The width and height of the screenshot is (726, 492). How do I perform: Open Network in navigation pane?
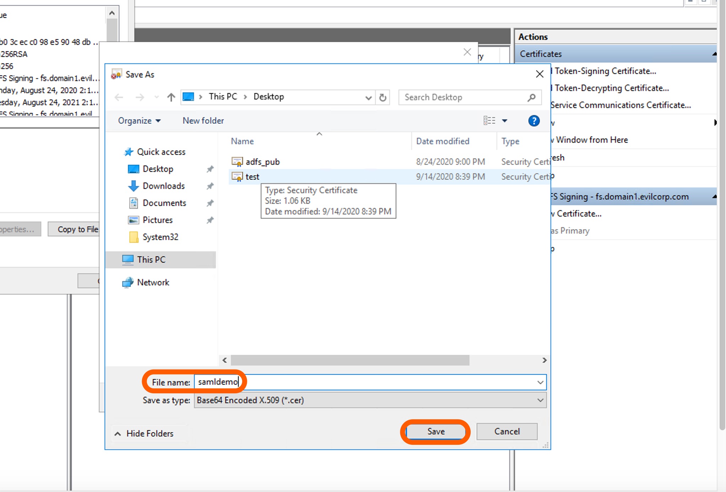[153, 283]
